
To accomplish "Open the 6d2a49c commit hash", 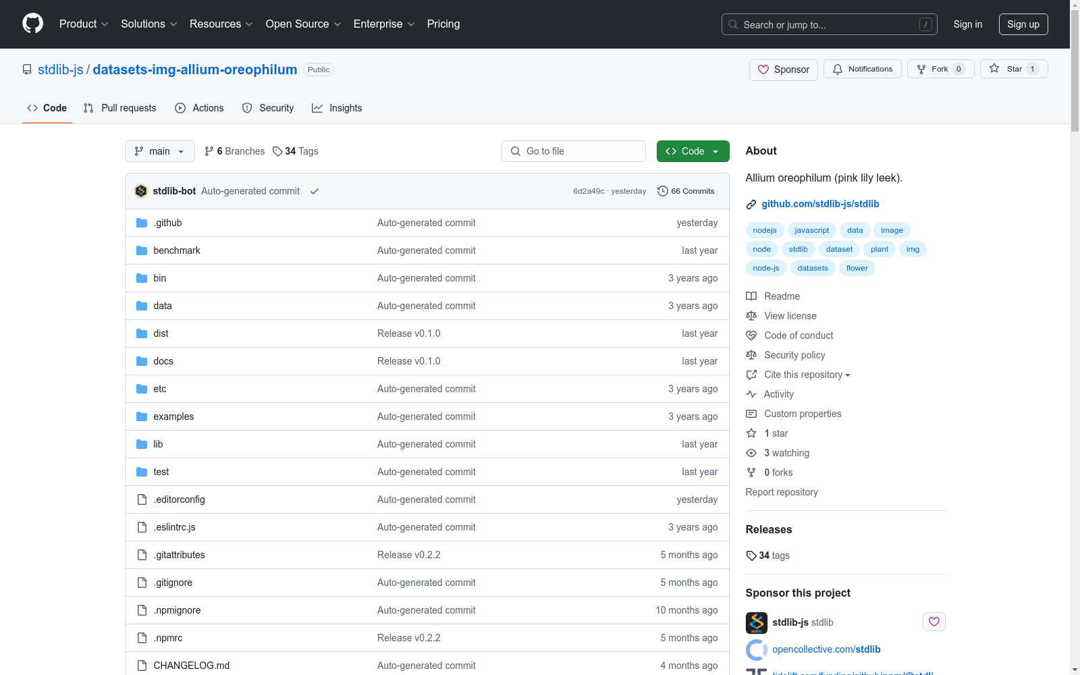I will pyautogui.click(x=589, y=191).
